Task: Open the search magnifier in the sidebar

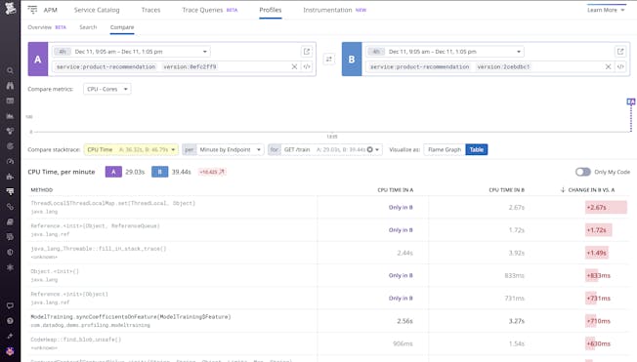Action: click(10, 70)
